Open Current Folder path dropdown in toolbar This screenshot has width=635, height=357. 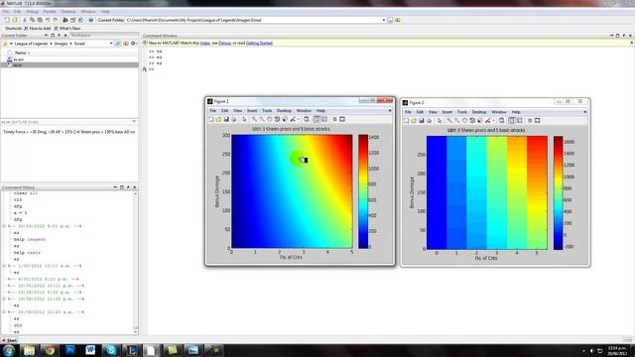[x=384, y=20]
